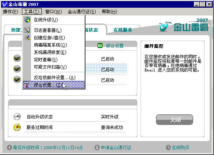Click the globe icon beside 在线升级

(27, 20)
